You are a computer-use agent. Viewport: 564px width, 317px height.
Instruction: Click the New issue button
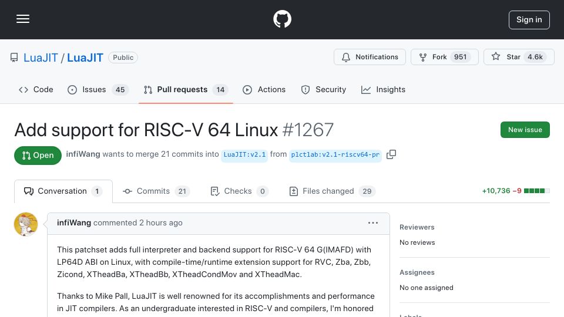tap(525, 130)
